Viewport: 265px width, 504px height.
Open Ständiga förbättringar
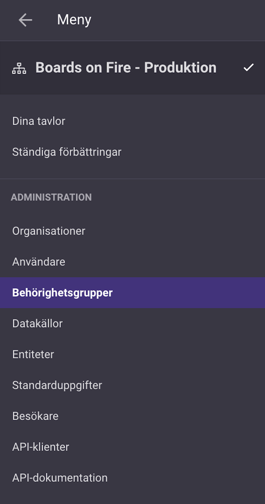132,152
